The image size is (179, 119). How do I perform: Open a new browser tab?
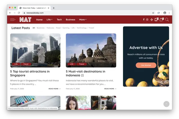point(54,8)
